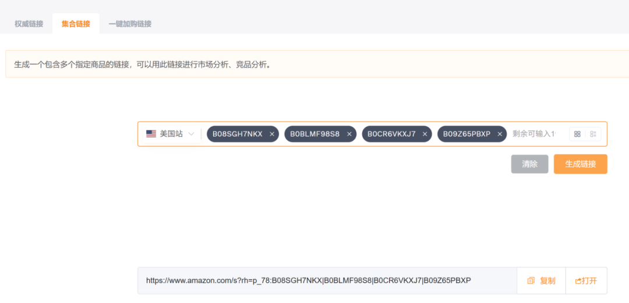
Task: Remove the B09Z65PBXP tag via X
Action: [x=500, y=134]
